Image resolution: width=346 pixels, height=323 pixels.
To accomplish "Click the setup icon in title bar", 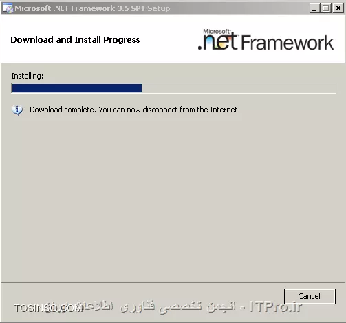I will click(x=8, y=8).
